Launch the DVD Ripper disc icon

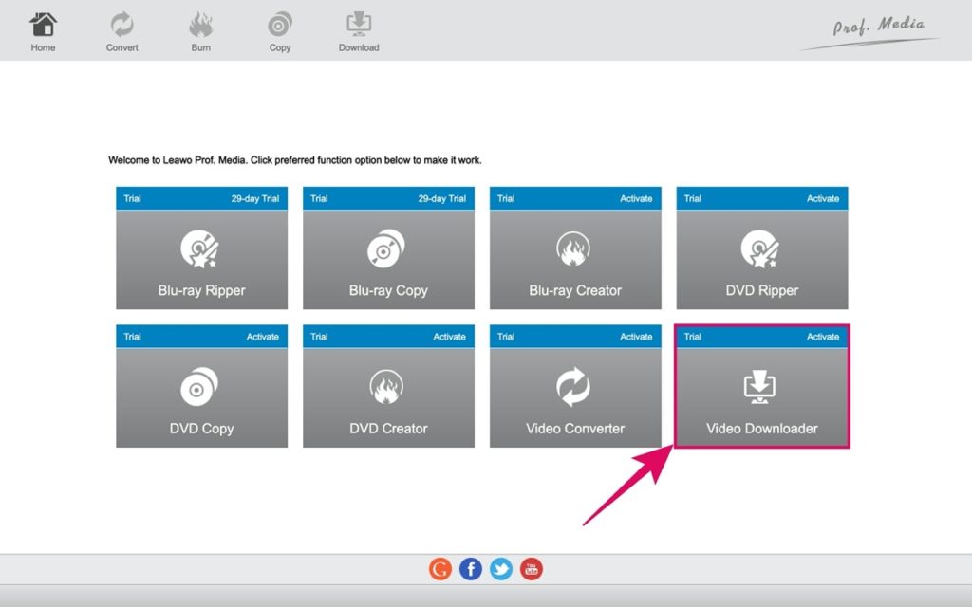pyautogui.click(x=760, y=249)
